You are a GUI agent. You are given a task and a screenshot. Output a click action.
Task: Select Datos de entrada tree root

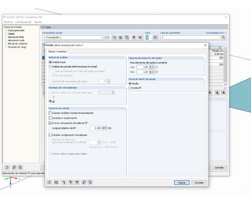click(13, 27)
